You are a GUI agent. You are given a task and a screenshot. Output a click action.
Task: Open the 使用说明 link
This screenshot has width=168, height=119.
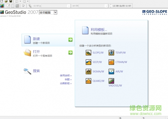tap(66, 75)
